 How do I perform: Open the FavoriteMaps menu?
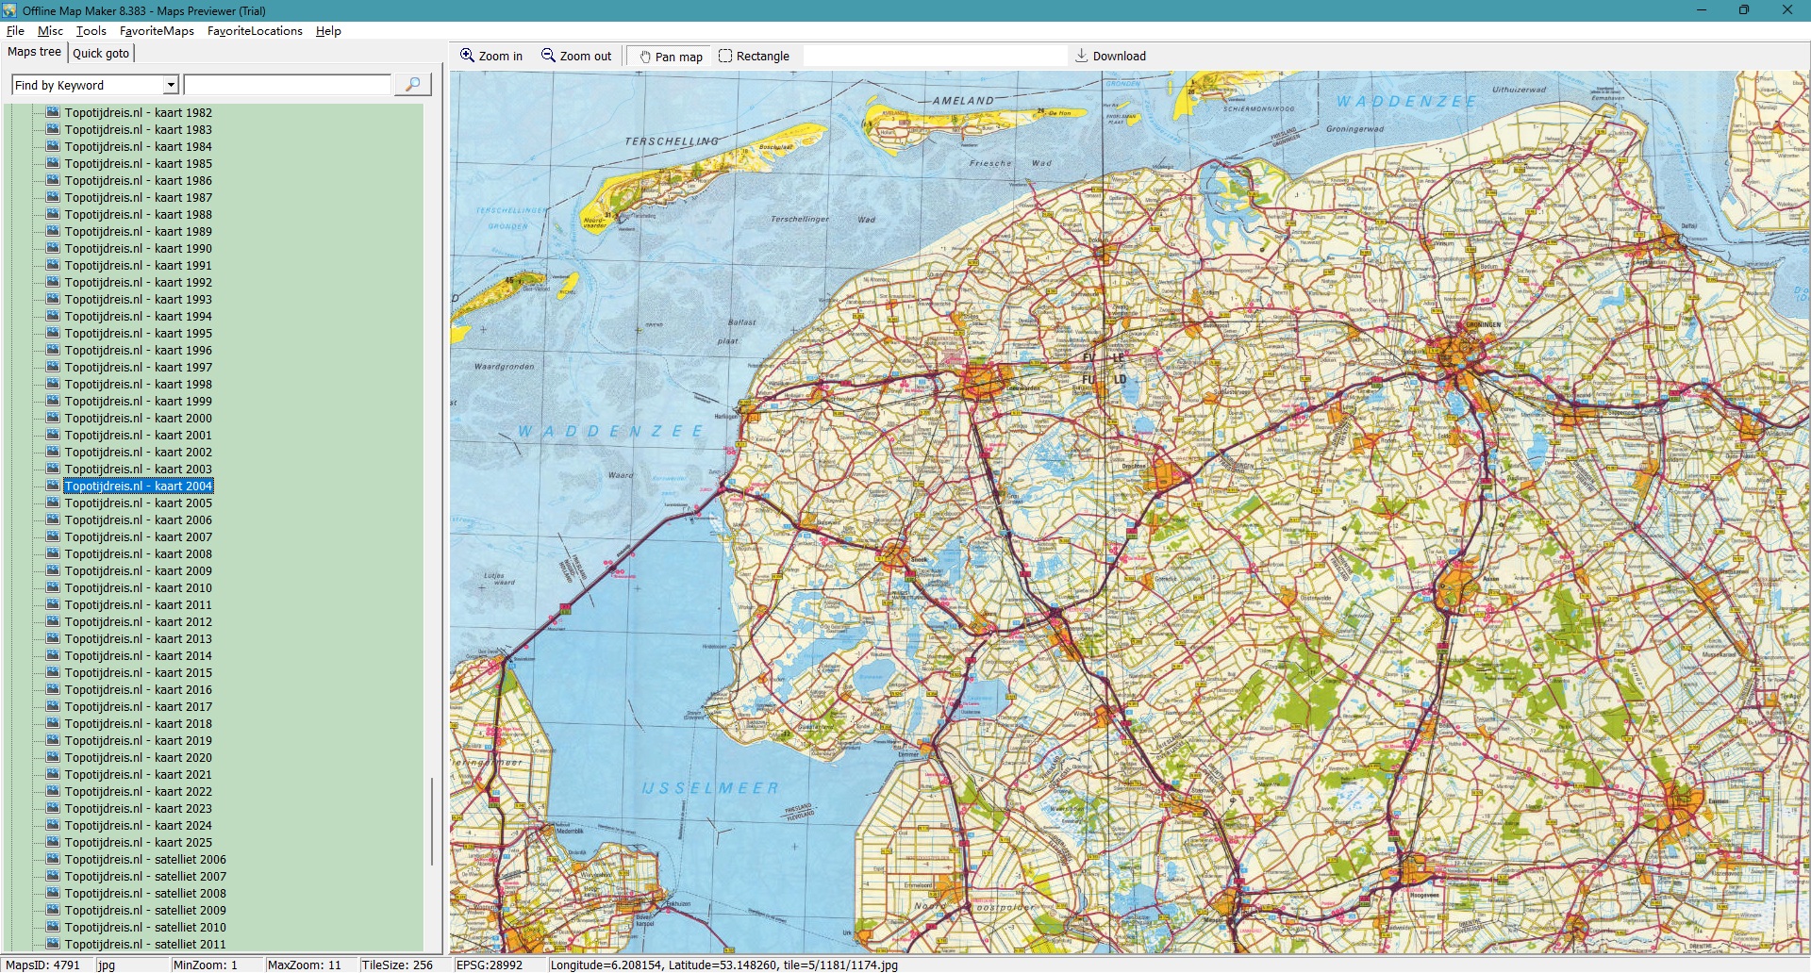coord(157,30)
